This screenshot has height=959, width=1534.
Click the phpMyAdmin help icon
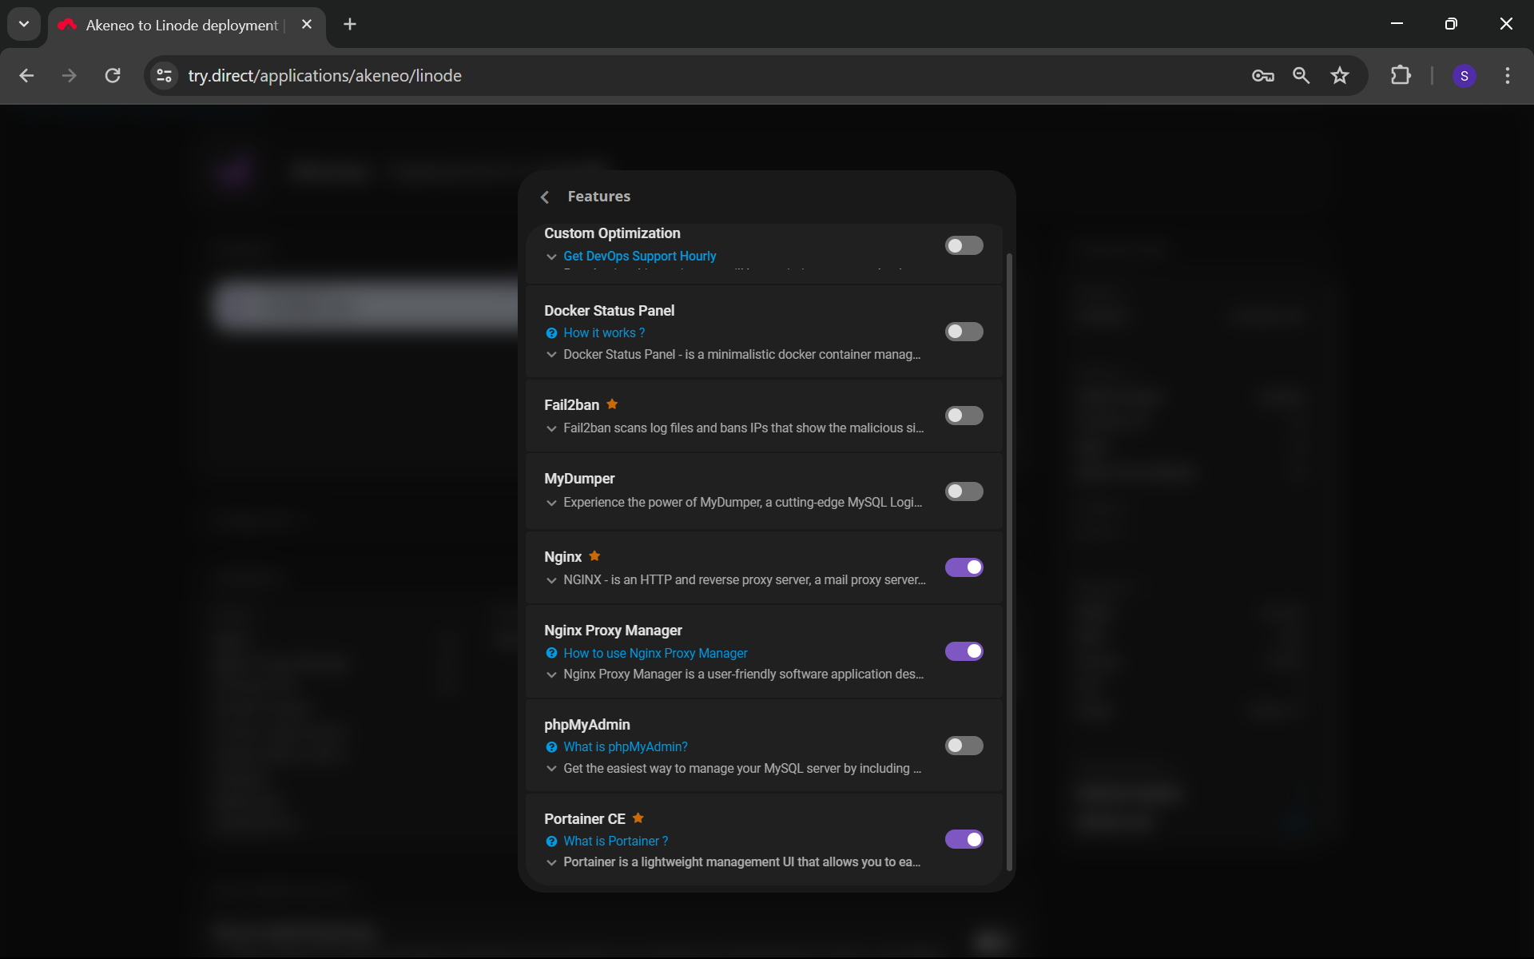[x=552, y=747]
